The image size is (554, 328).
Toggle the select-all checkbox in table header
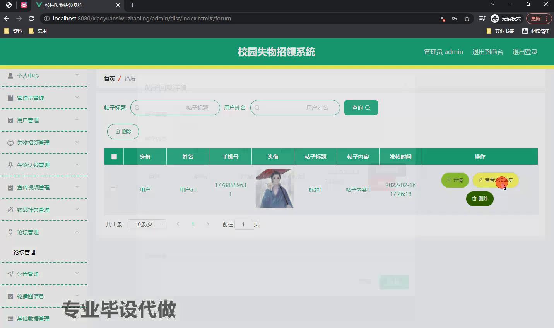114,157
